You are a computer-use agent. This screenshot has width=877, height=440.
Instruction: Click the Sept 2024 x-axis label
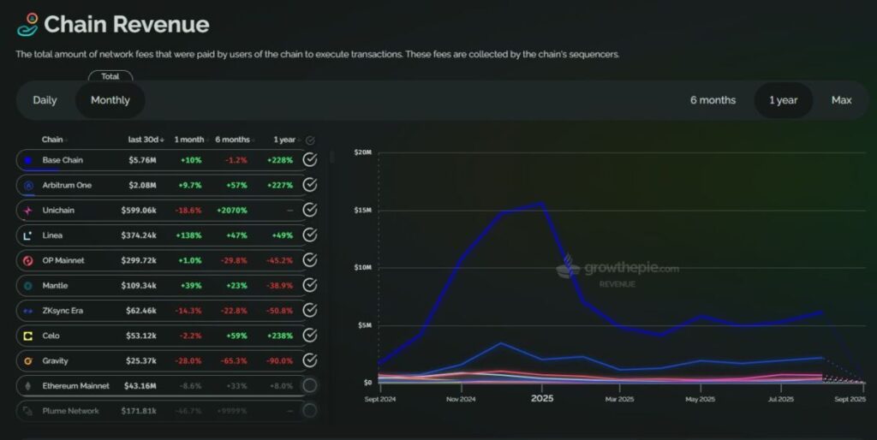pyautogui.click(x=380, y=399)
